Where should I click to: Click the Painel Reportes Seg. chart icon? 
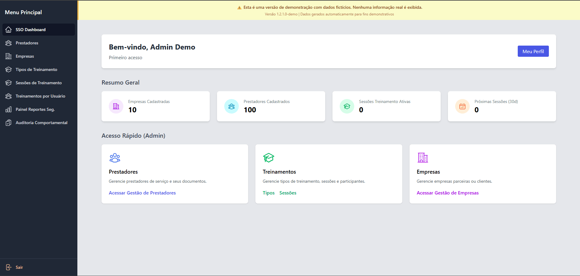point(8,109)
